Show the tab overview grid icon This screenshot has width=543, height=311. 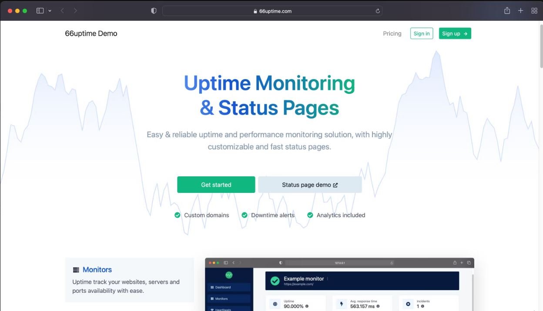tap(534, 11)
